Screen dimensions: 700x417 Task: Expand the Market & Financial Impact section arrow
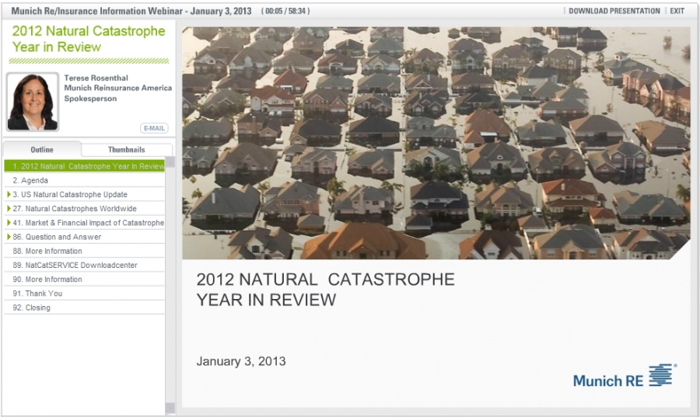[x=9, y=223]
